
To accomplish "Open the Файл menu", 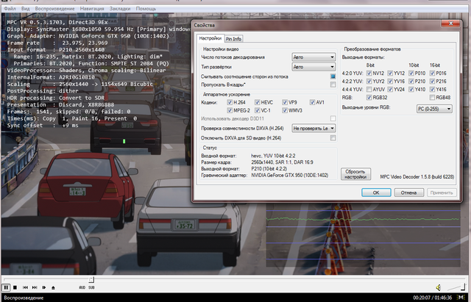I will tap(10, 9).
